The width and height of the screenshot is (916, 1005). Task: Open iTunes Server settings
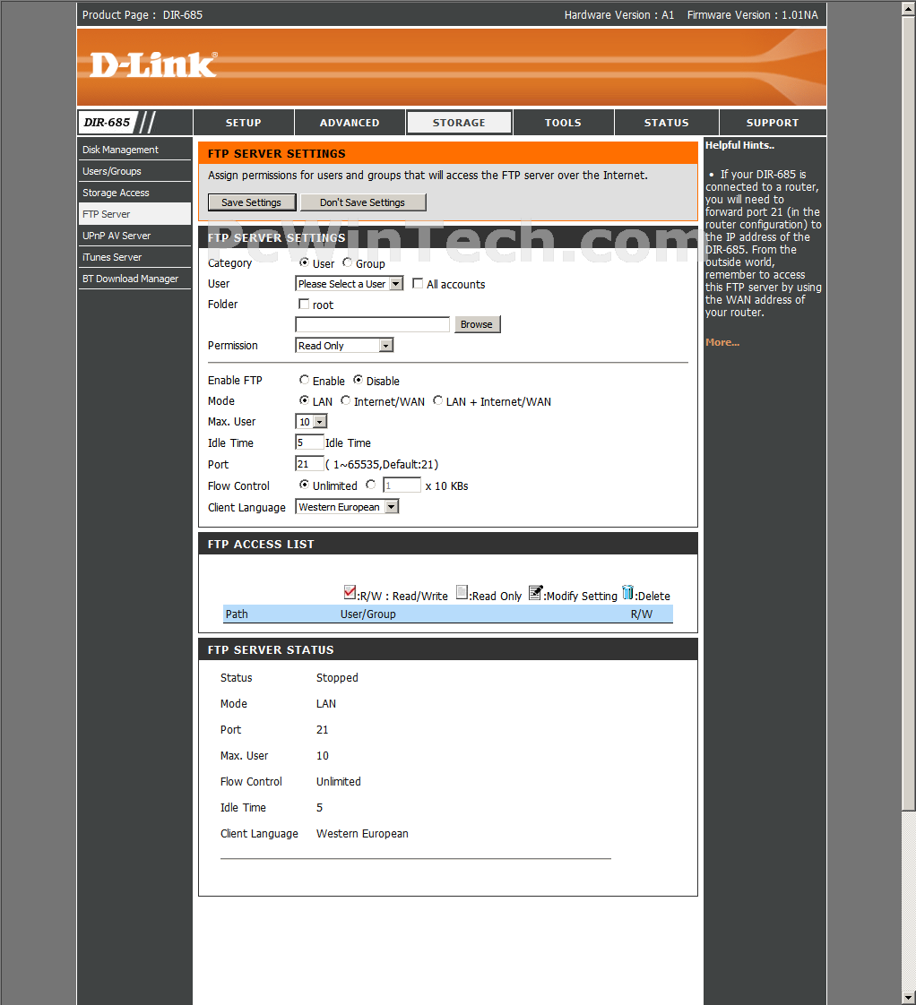tap(134, 257)
